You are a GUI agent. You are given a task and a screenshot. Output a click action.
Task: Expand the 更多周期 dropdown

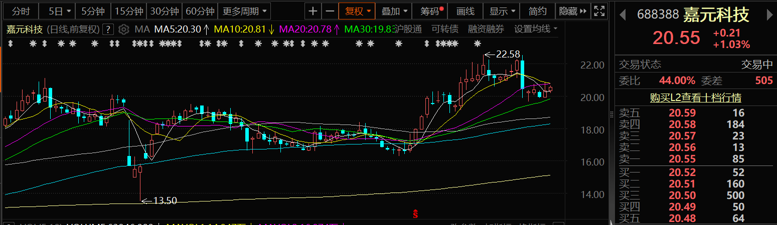point(245,11)
